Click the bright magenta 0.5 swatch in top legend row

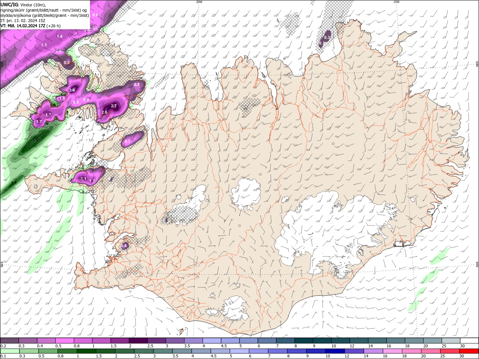[x=64, y=341]
